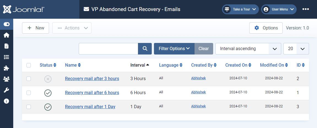The width and height of the screenshot is (317, 128).
Task: Click the 3 Hours interval cell
Action: coord(138,78)
